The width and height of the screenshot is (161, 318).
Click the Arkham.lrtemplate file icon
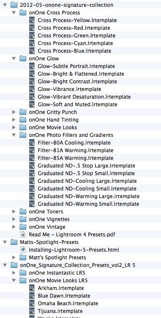[x=32, y=288]
